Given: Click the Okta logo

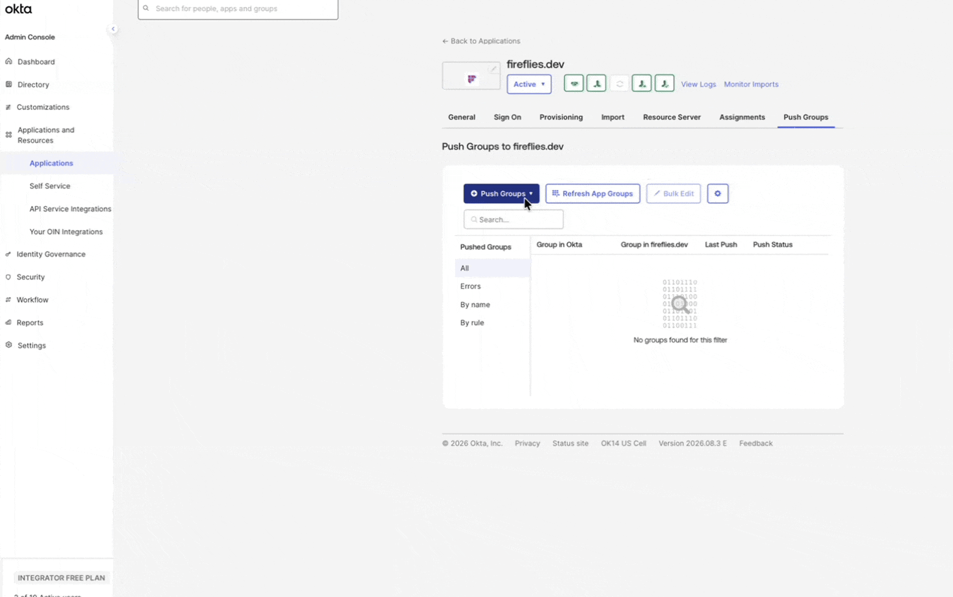Looking at the screenshot, I should pyautogui.click(x=18, y=9).
